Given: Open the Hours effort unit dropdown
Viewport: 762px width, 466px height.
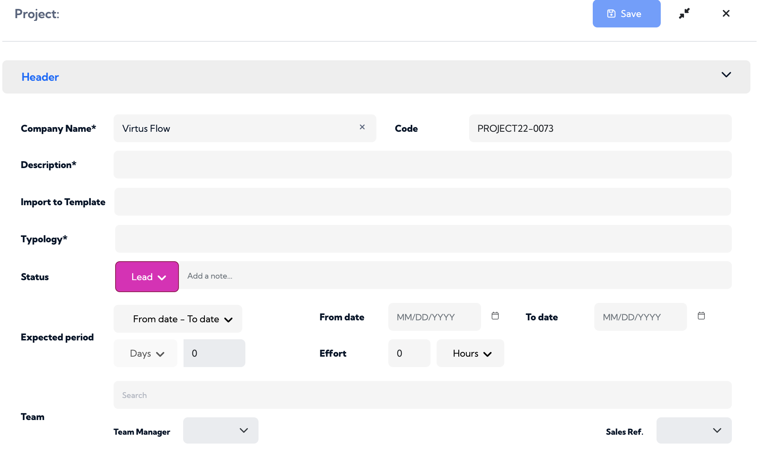Looking at the screenshot, I should click(470, 353).
